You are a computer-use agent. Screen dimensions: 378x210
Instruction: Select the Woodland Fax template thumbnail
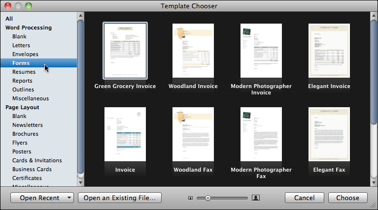pyautogui.click(x=193, y=134)
